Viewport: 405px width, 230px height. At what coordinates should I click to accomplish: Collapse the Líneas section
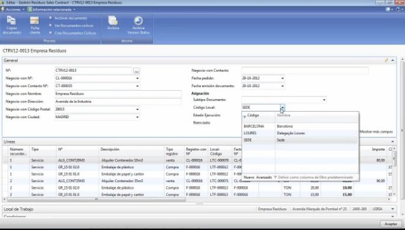392,142
